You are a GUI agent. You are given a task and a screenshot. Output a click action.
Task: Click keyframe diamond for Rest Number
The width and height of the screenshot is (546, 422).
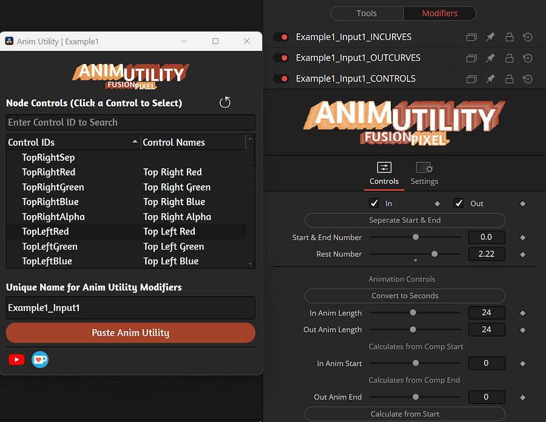523,255
